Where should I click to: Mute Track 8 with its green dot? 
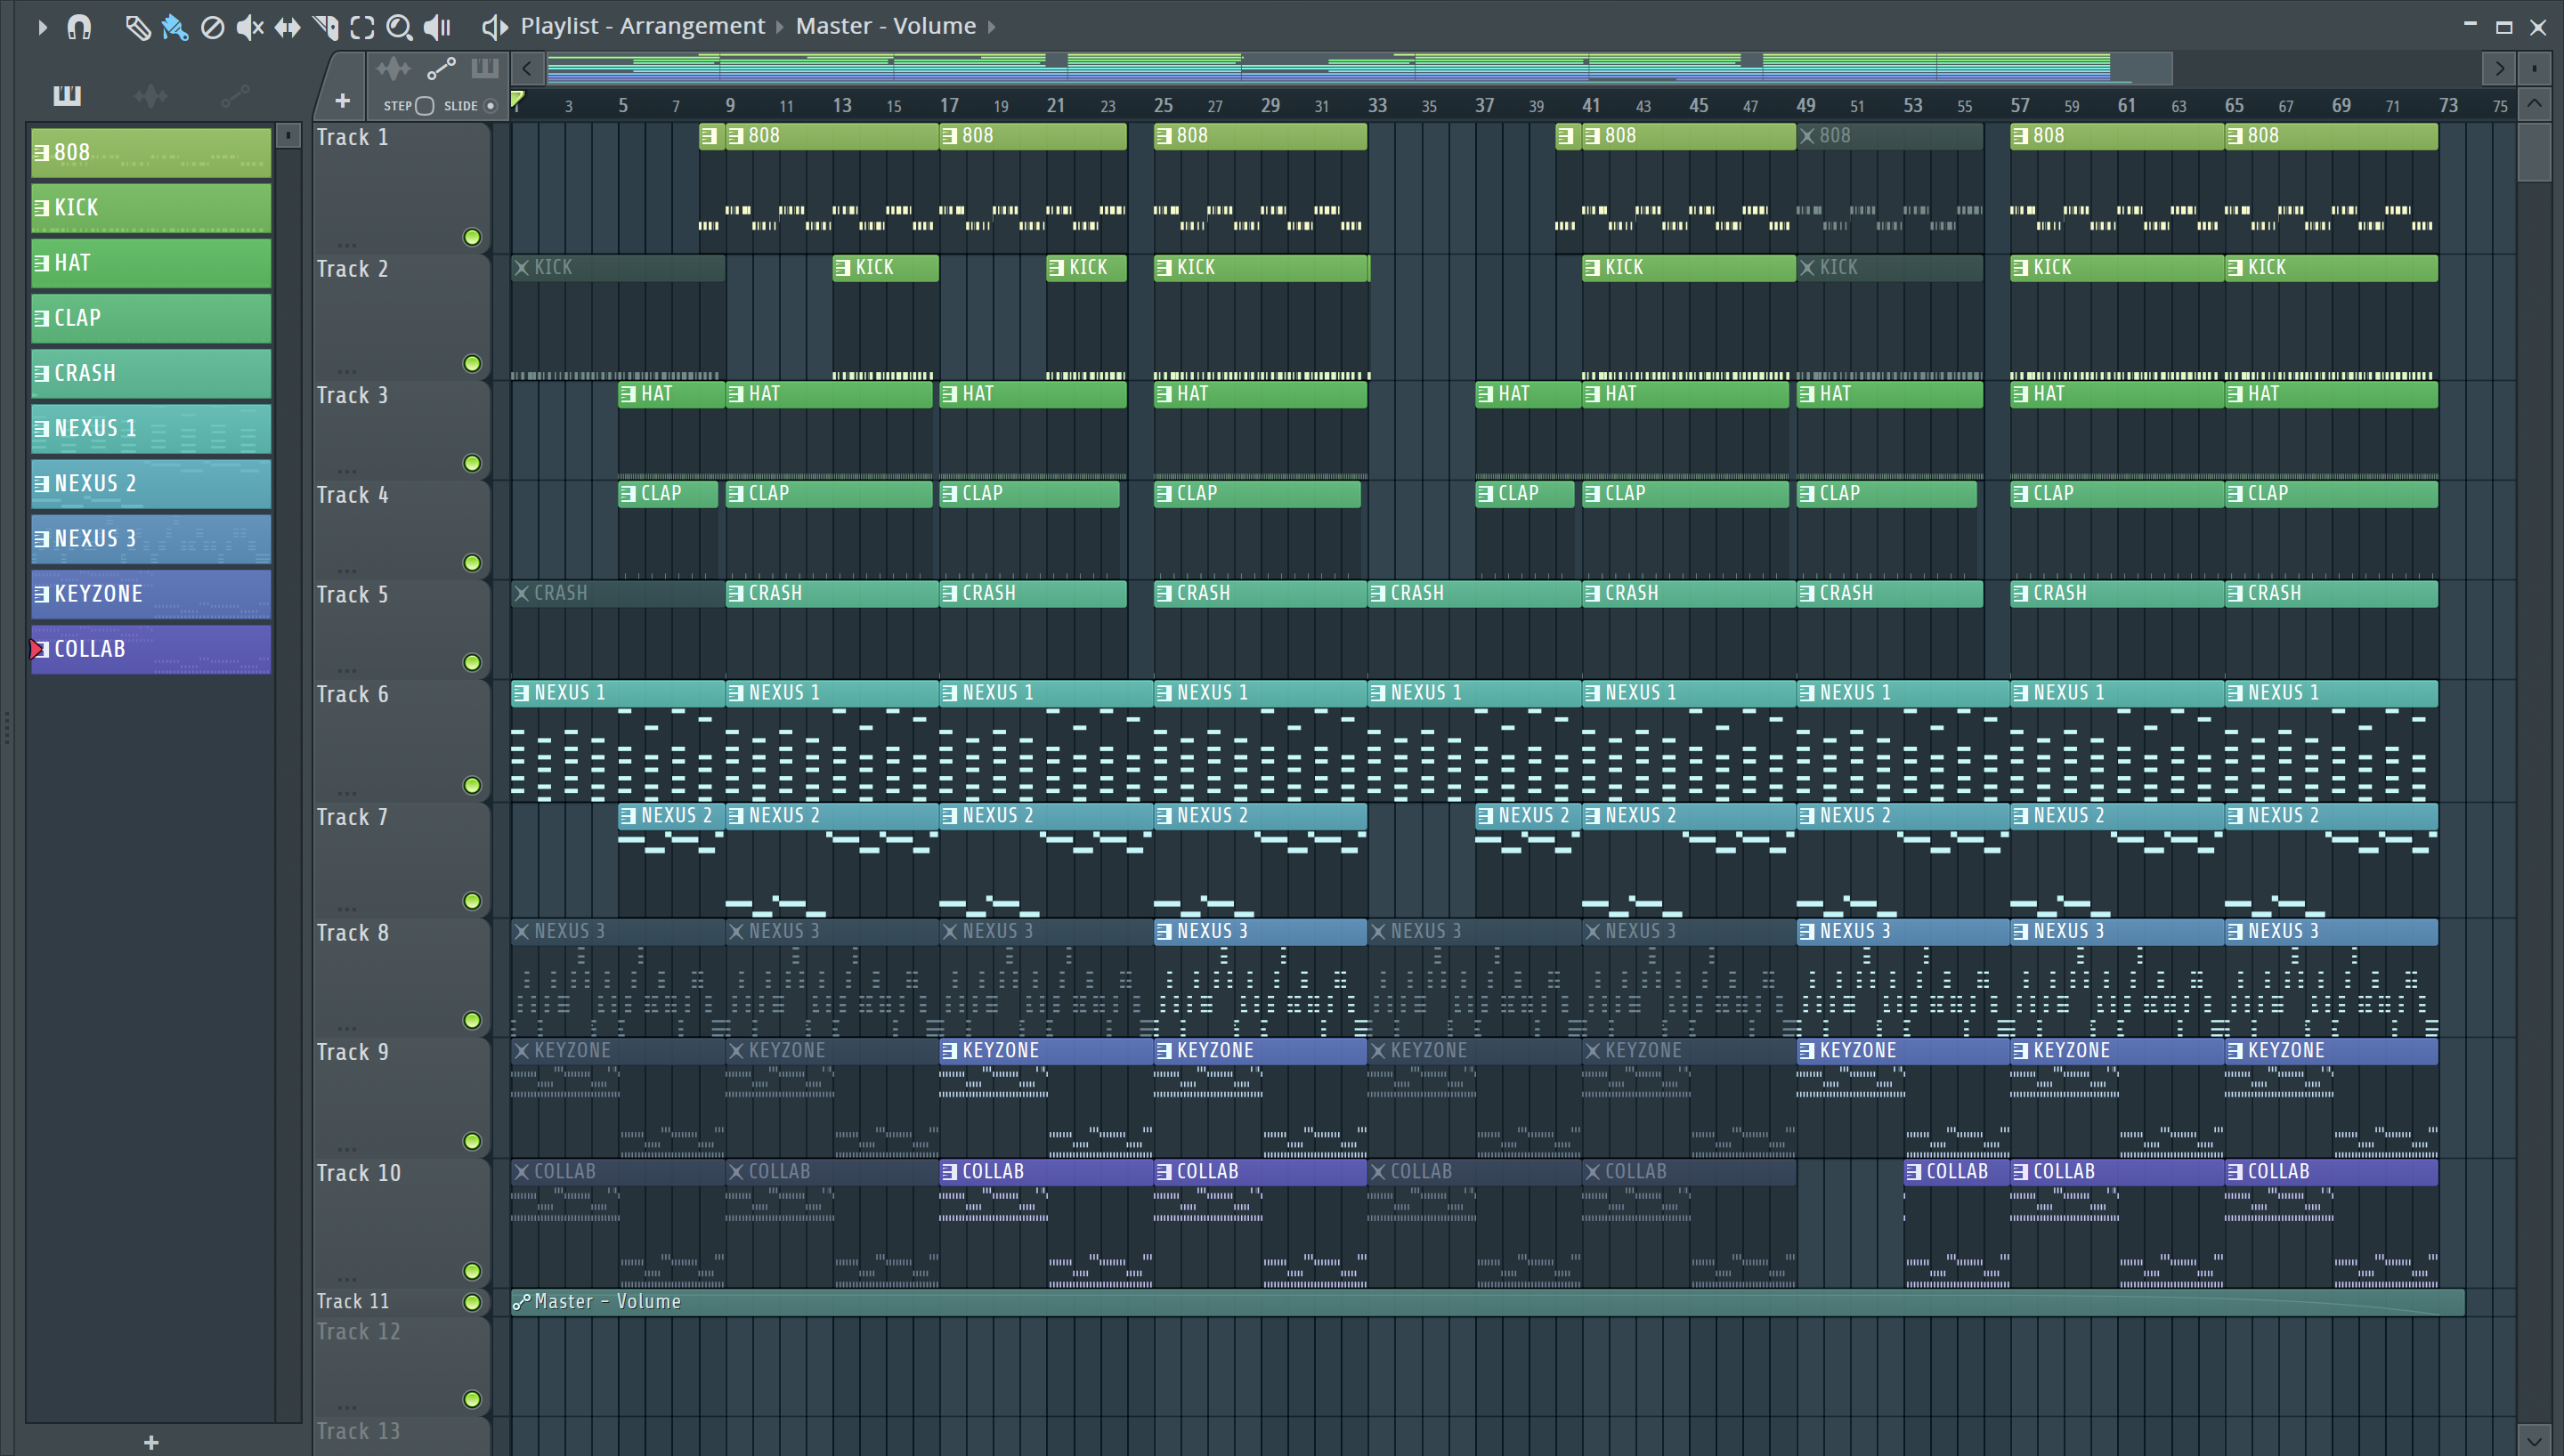[x=472, y=1021]
